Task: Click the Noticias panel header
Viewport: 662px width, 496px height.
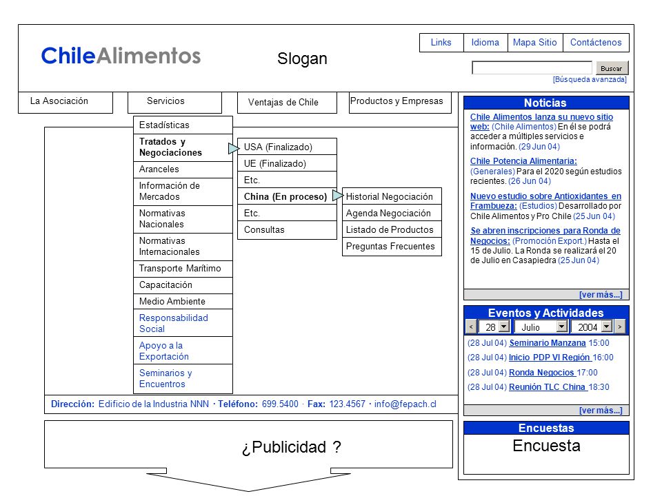Action: point(546,103)
